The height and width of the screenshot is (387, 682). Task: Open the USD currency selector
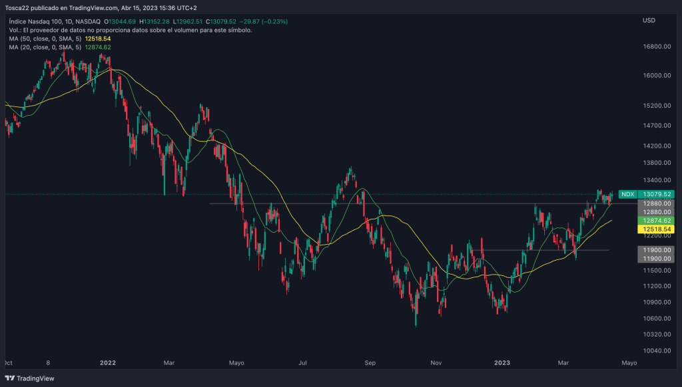649,21
